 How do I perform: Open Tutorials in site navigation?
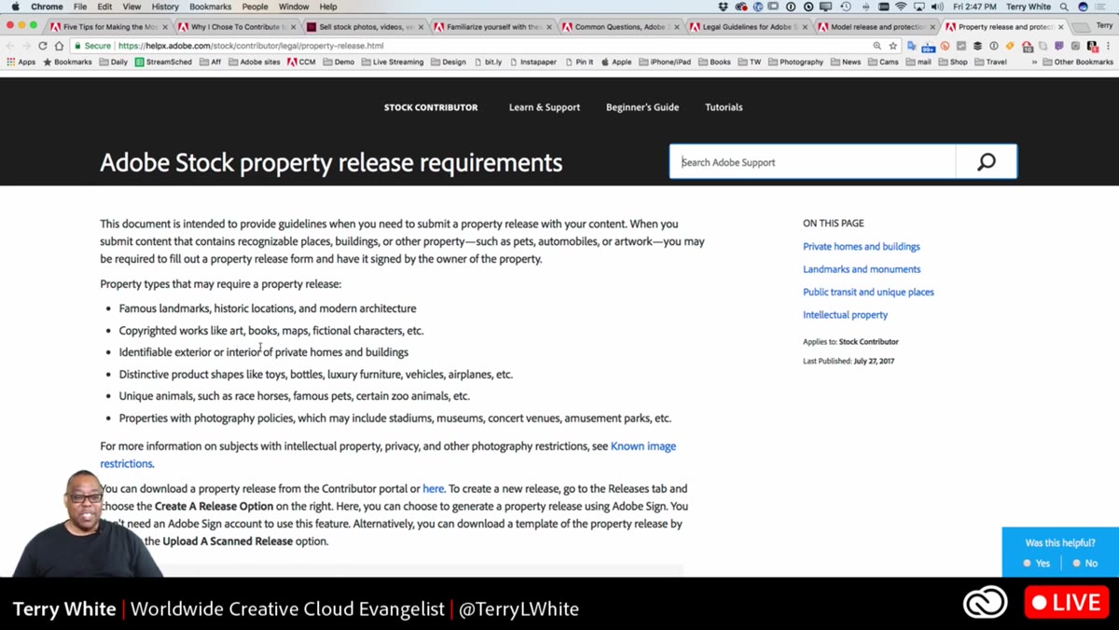tap(724, 107)
